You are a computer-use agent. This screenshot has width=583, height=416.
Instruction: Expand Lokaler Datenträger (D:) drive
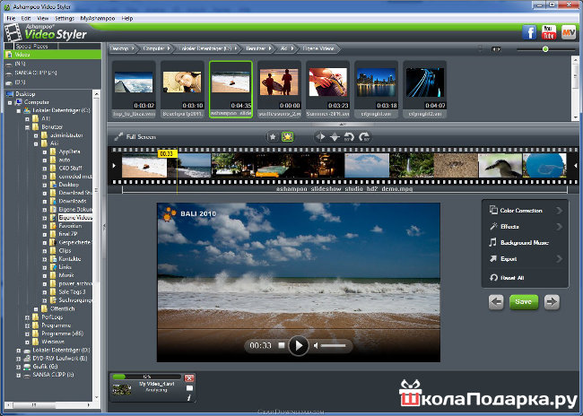point(19,351)
